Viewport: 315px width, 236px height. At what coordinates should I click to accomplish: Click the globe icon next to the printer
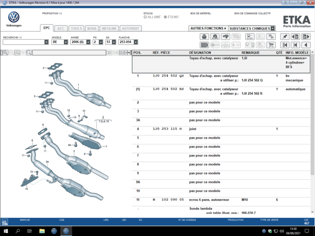[x=215, y=37]
